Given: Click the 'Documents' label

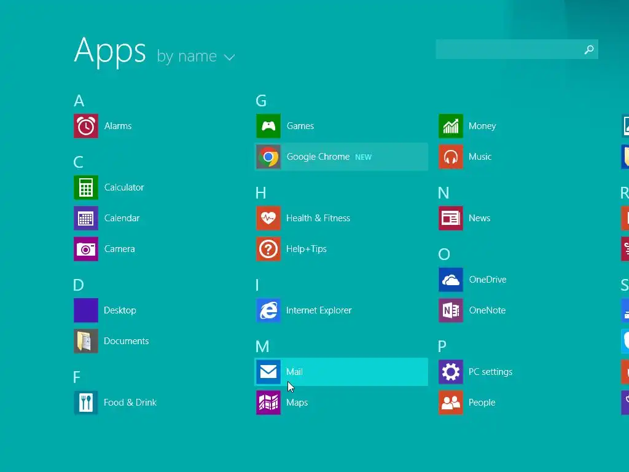Looking at the screenshot, I should coord(127,341).
